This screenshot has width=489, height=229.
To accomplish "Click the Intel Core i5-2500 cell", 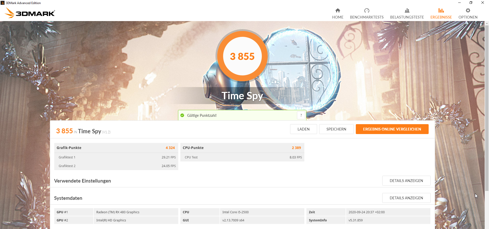I will coord(262,212).
